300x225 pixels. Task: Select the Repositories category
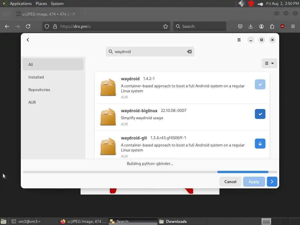pos(53,90)
